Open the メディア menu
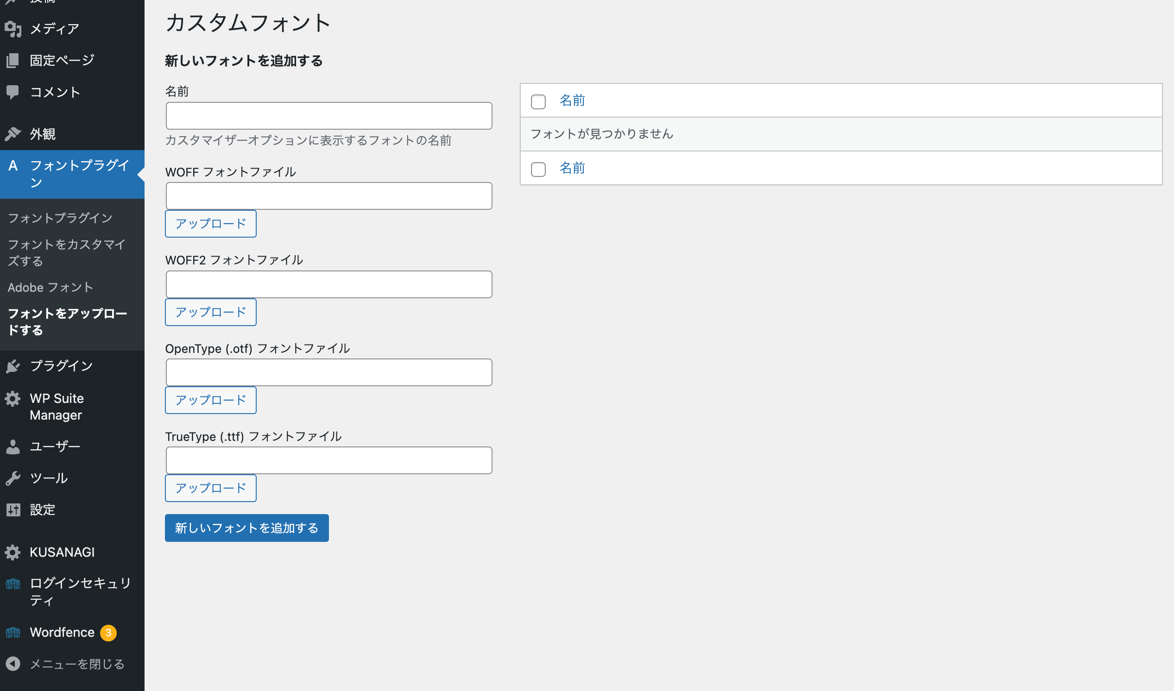The height and width of the screenshot is (691, 1174). (72, 29)
